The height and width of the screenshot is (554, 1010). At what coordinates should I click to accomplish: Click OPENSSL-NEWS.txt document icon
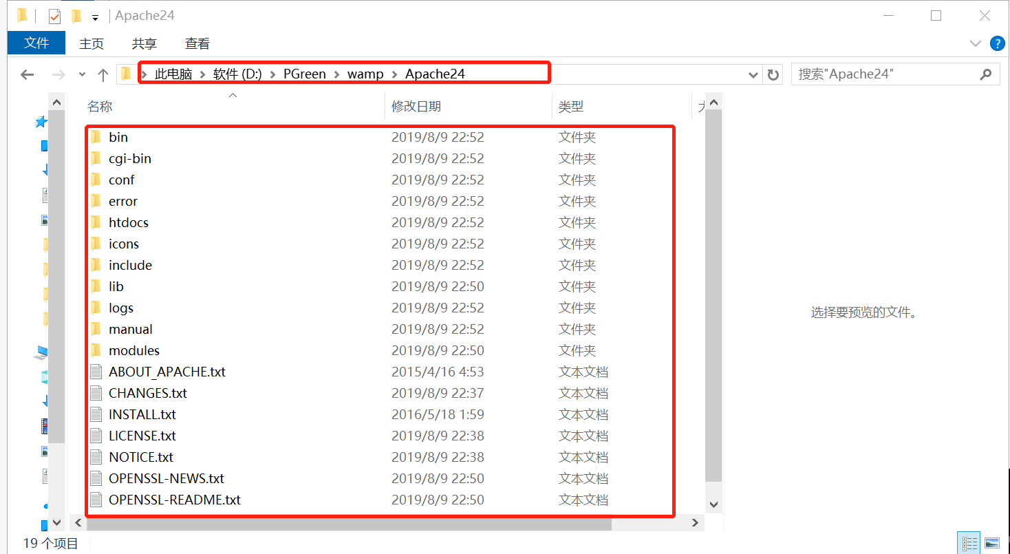96,478
